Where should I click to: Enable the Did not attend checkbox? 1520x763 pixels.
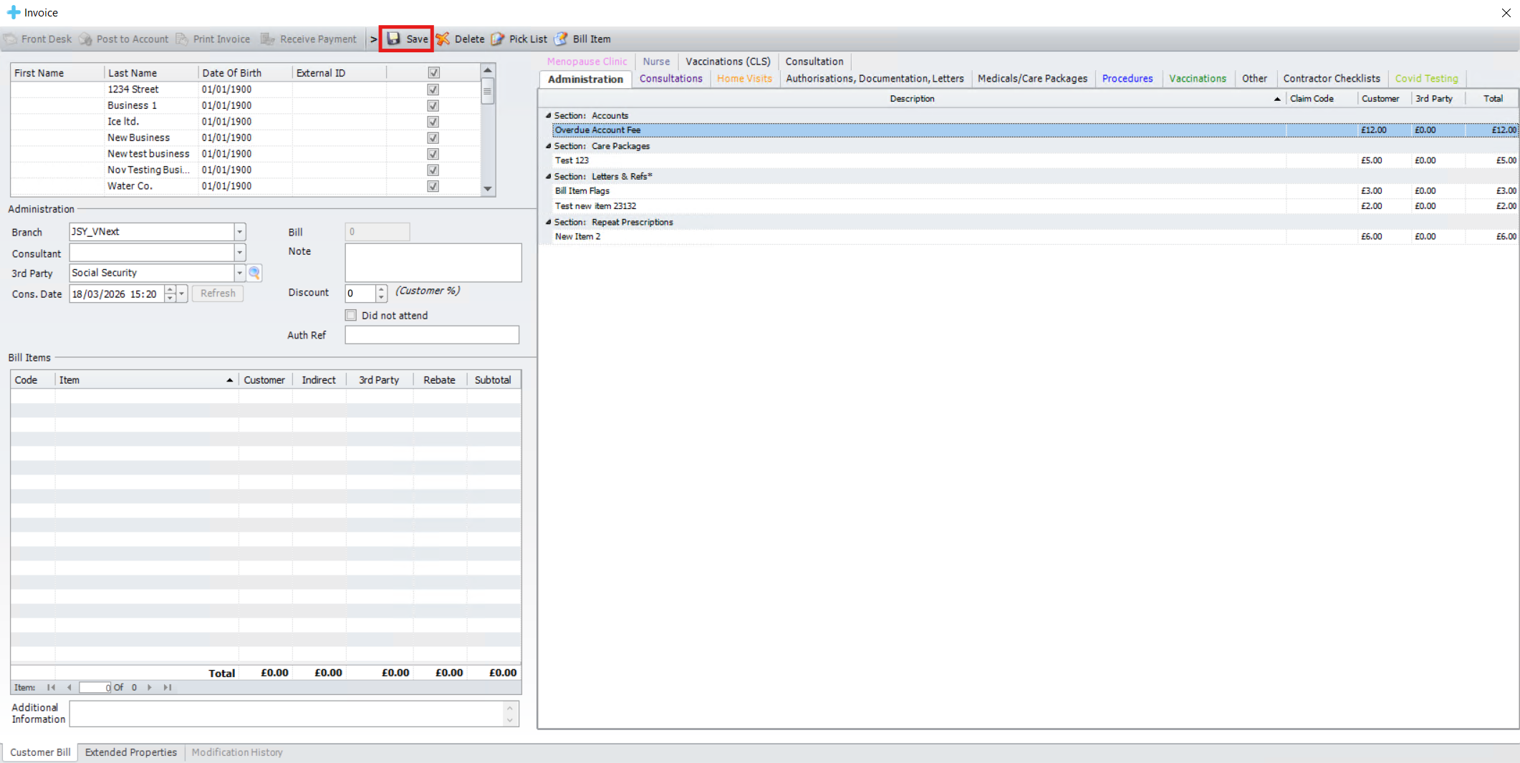(351, 316)
